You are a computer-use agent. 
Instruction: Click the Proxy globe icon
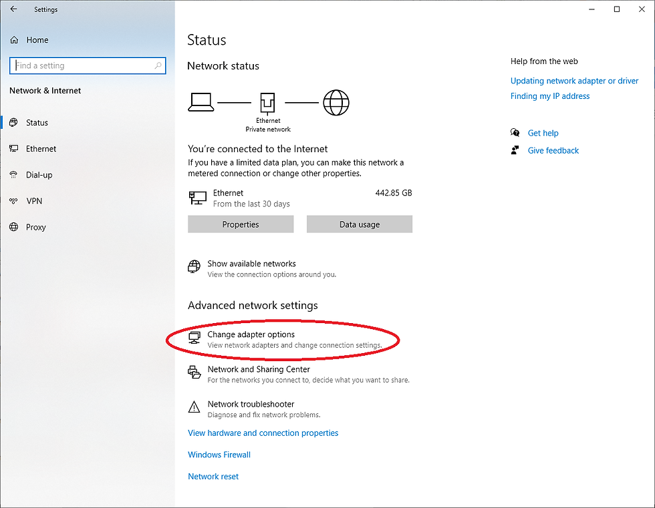point(14,227)
